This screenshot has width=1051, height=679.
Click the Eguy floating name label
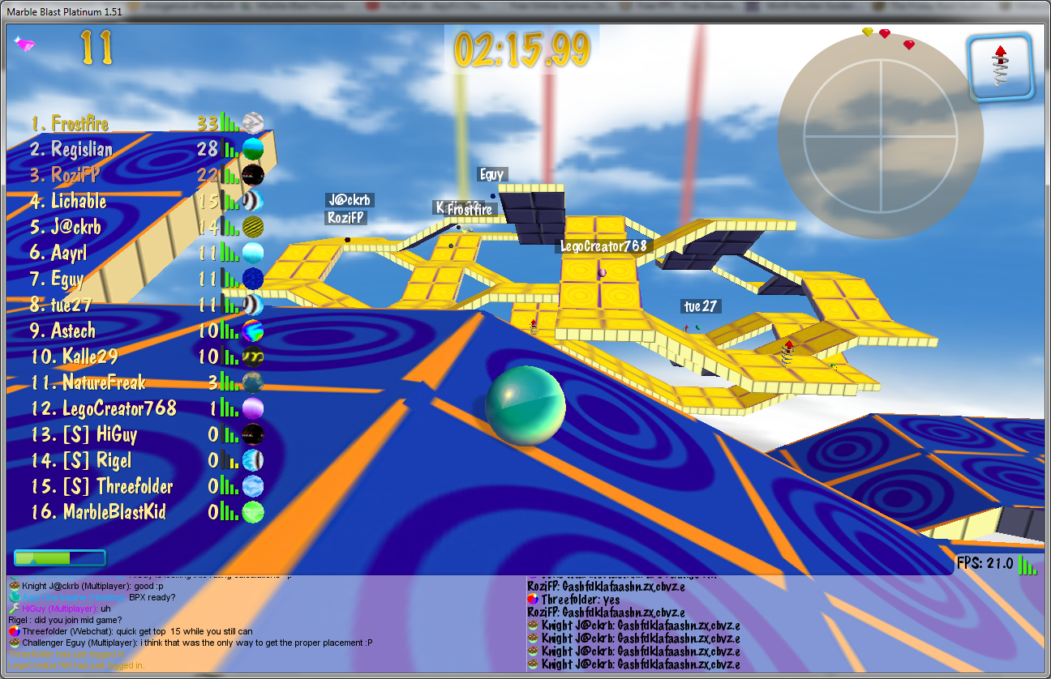click(x=491, y=174)
